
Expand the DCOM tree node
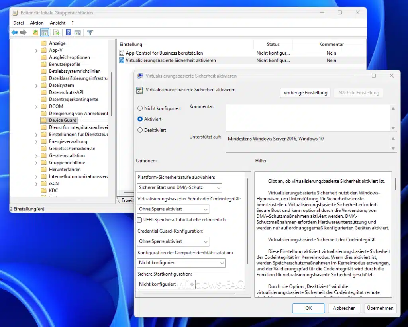[x=36, y=106]
